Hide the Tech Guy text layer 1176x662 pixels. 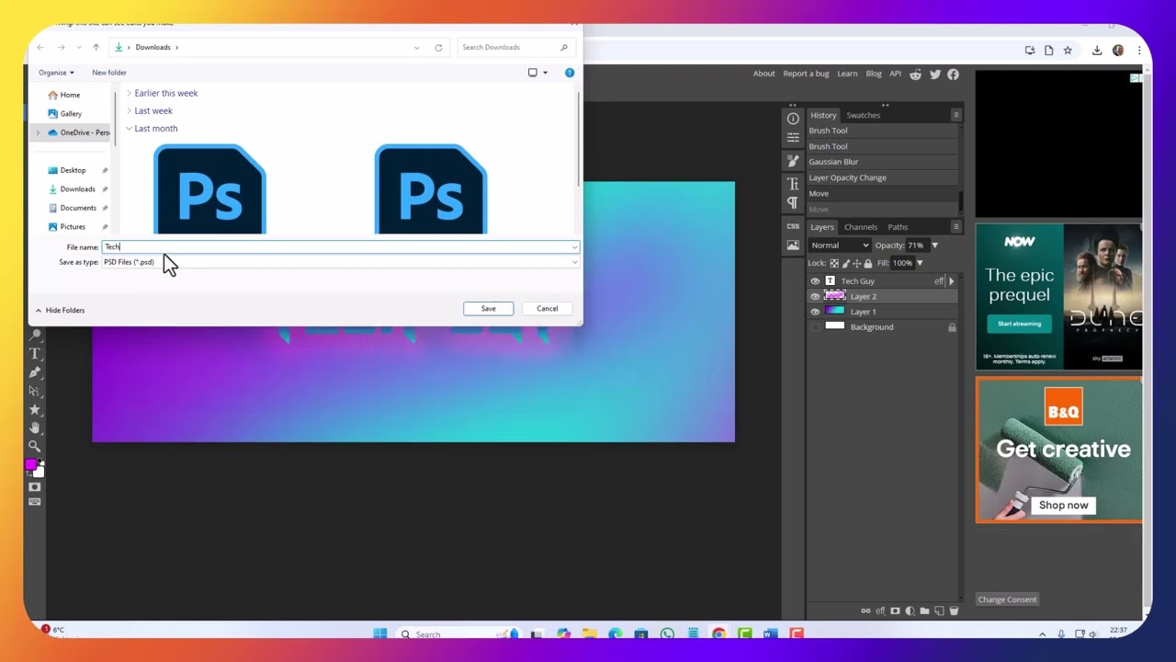tap(815, 281)
